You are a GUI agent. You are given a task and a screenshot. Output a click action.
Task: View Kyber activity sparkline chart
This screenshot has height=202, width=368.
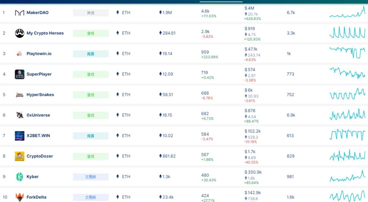coord(347,176)
